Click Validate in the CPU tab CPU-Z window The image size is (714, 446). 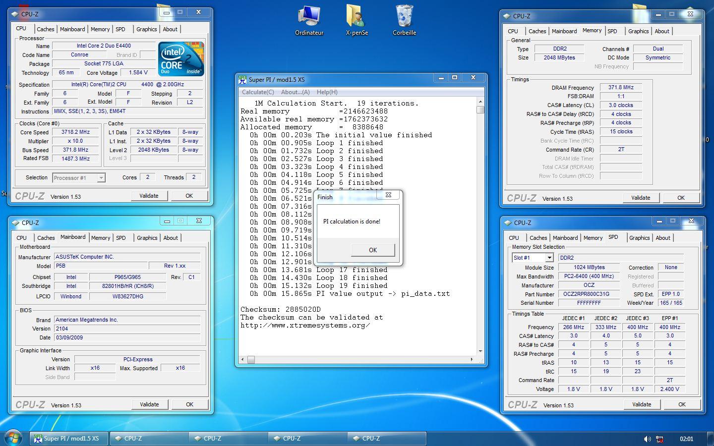click(149, 196)
